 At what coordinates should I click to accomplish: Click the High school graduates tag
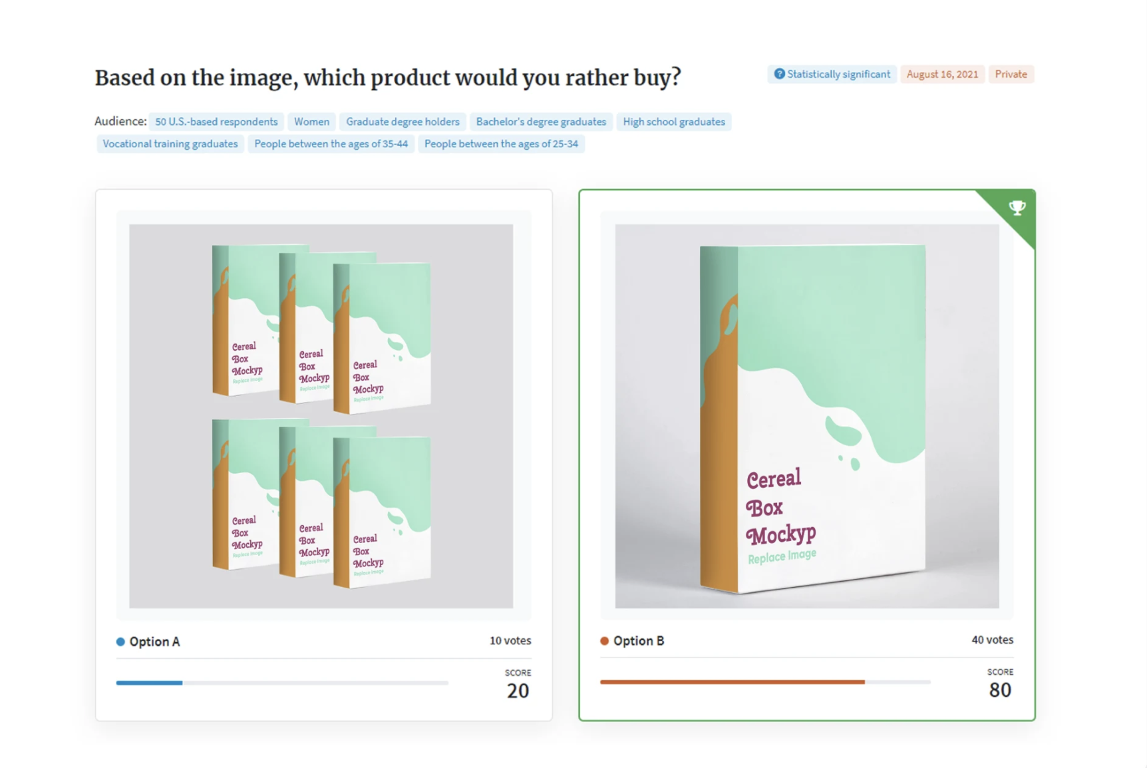coord(674,122)
